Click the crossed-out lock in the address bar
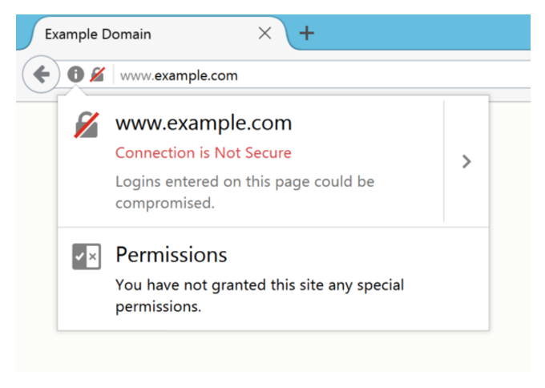The height and width of the screenshot is (388, 545). [96, 75]
